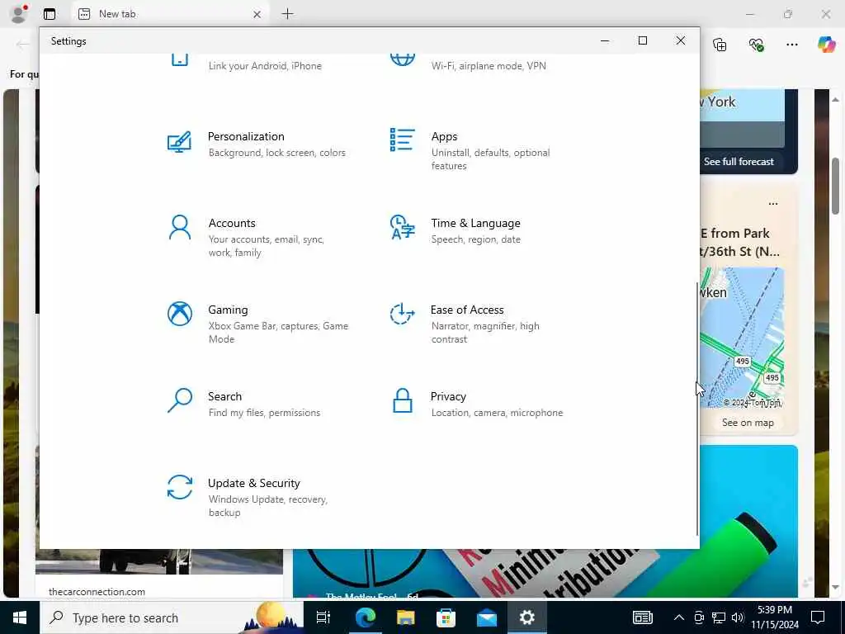Viewport: 845px width, 634px height.
Task: Open the traffic map thumbnail
Action: 742,337
